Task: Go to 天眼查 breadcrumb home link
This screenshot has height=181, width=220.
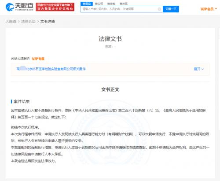Action: [x=11, y=22]
